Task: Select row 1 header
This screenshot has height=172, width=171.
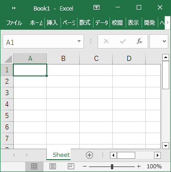Action: [x=7, y=70]
